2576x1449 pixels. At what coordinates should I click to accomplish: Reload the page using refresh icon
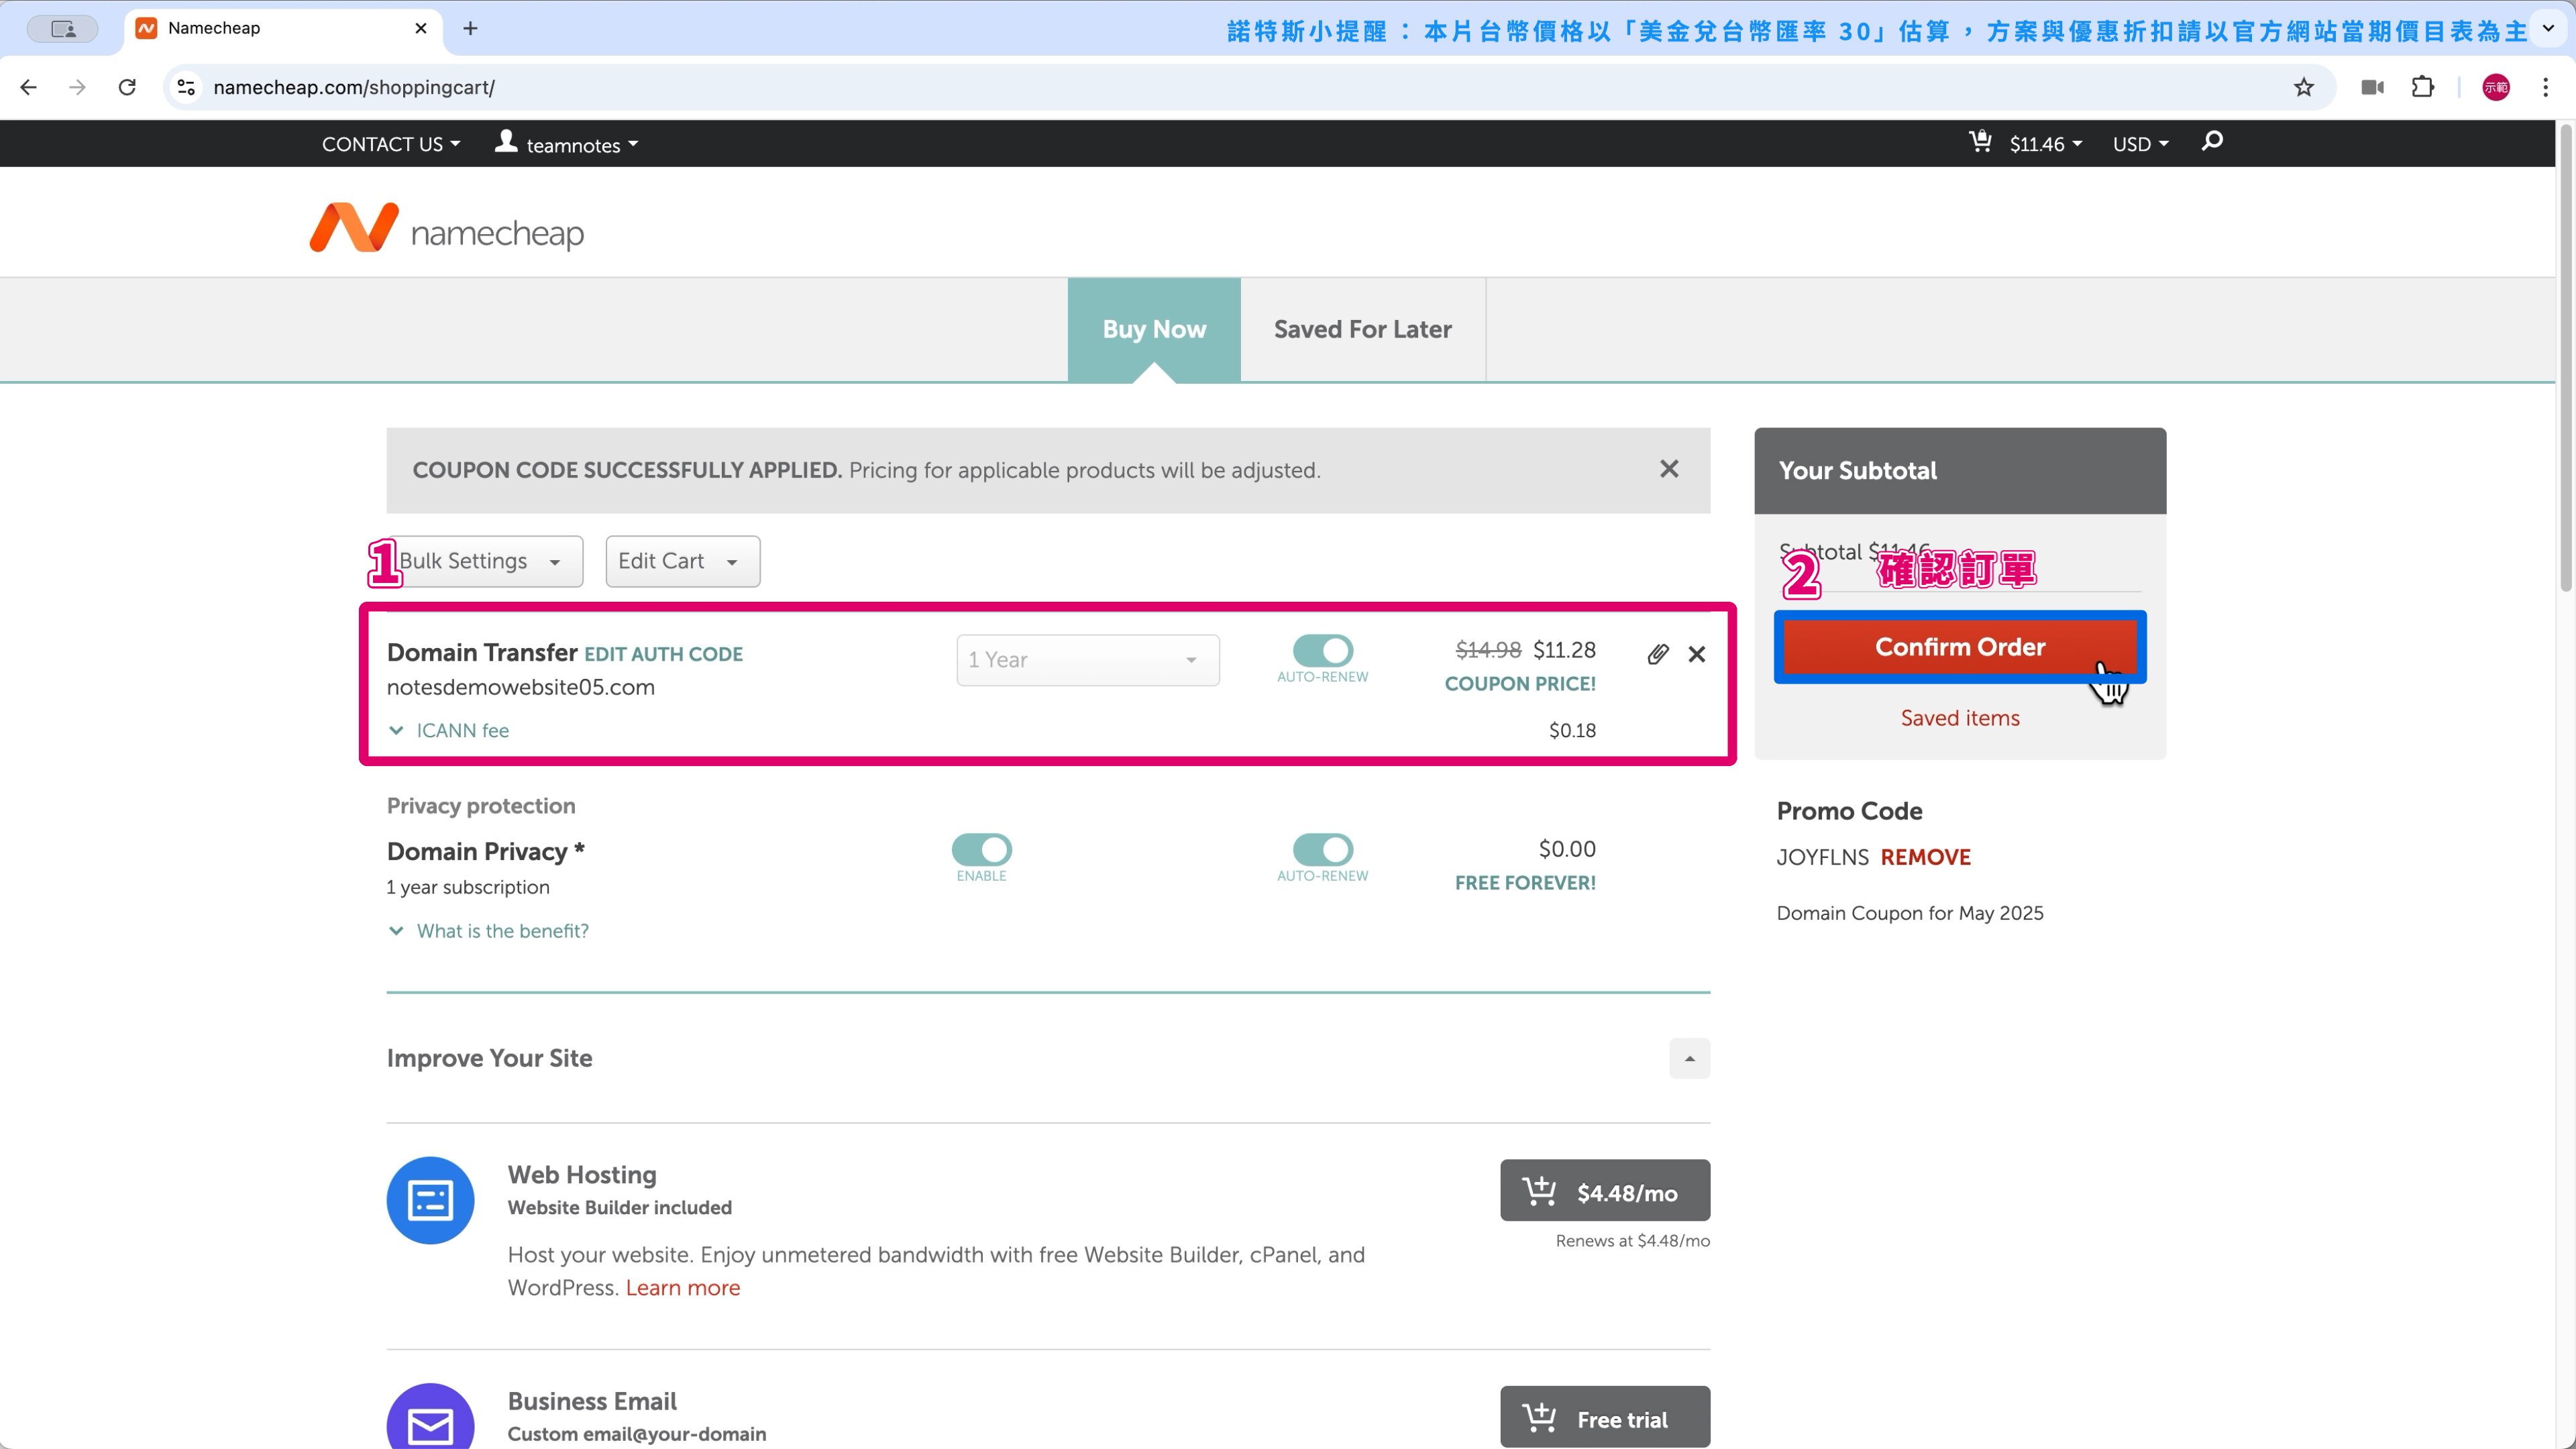tap(127, 87)
